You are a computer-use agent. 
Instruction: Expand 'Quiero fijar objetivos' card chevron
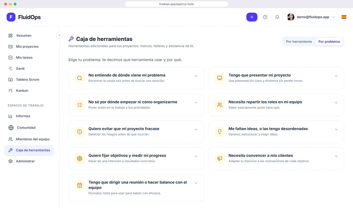(x=196, y=156)
